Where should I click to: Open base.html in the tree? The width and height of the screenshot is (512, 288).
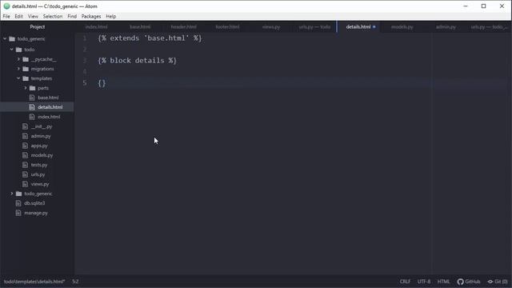(48, 98)
